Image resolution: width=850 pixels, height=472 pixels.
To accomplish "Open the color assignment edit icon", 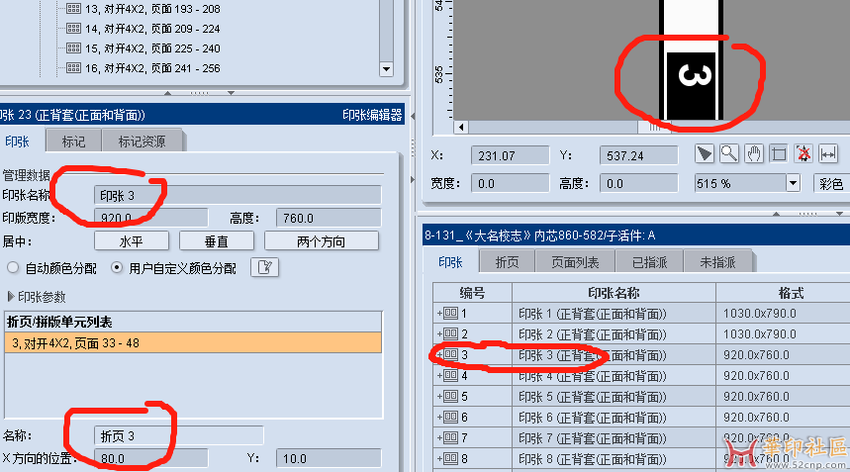I will tap(264, 267).
